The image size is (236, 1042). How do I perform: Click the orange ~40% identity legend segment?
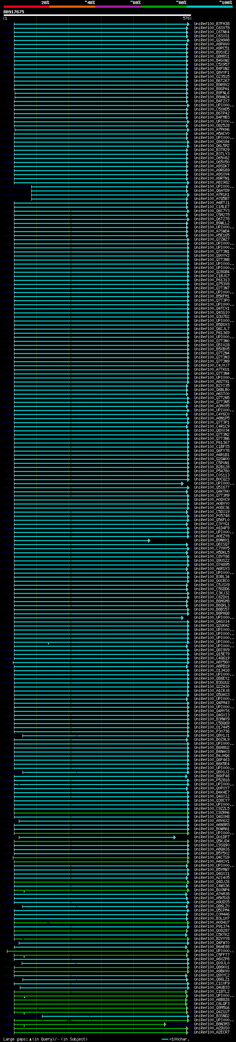coord(72,7)
